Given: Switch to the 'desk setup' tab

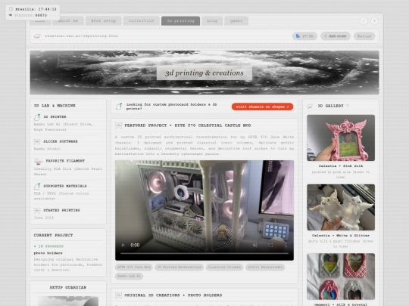Looking at the screenshot, I should (x=103, y=21).
